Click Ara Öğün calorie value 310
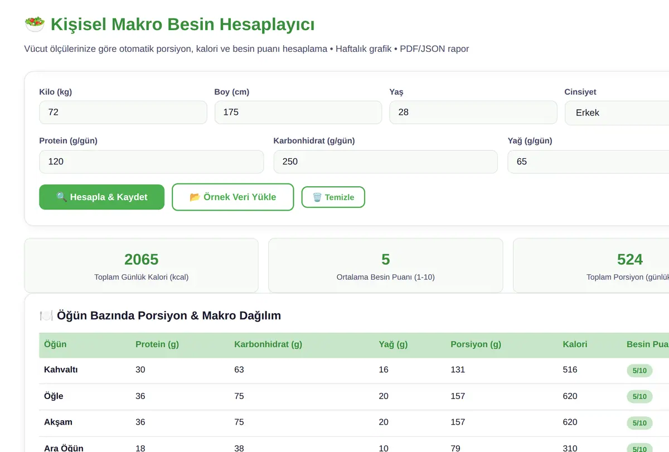Image resolution: width=669 pixels, height=452 pixels. tap(570, 448)
